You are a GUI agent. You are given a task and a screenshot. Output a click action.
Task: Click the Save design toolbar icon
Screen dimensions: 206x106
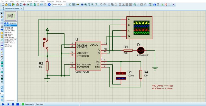10,4
